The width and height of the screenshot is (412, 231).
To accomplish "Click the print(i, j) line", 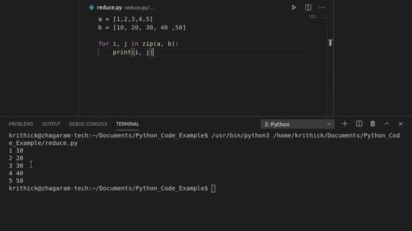I will [x=133, y=52].
